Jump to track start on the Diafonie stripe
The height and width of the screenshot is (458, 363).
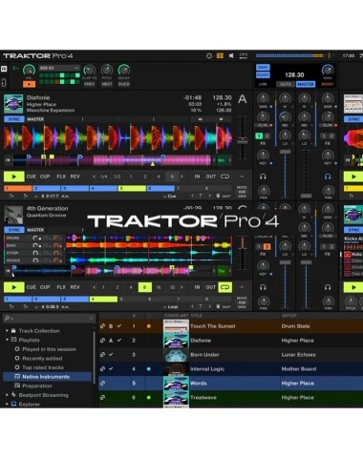click(8, 160)
